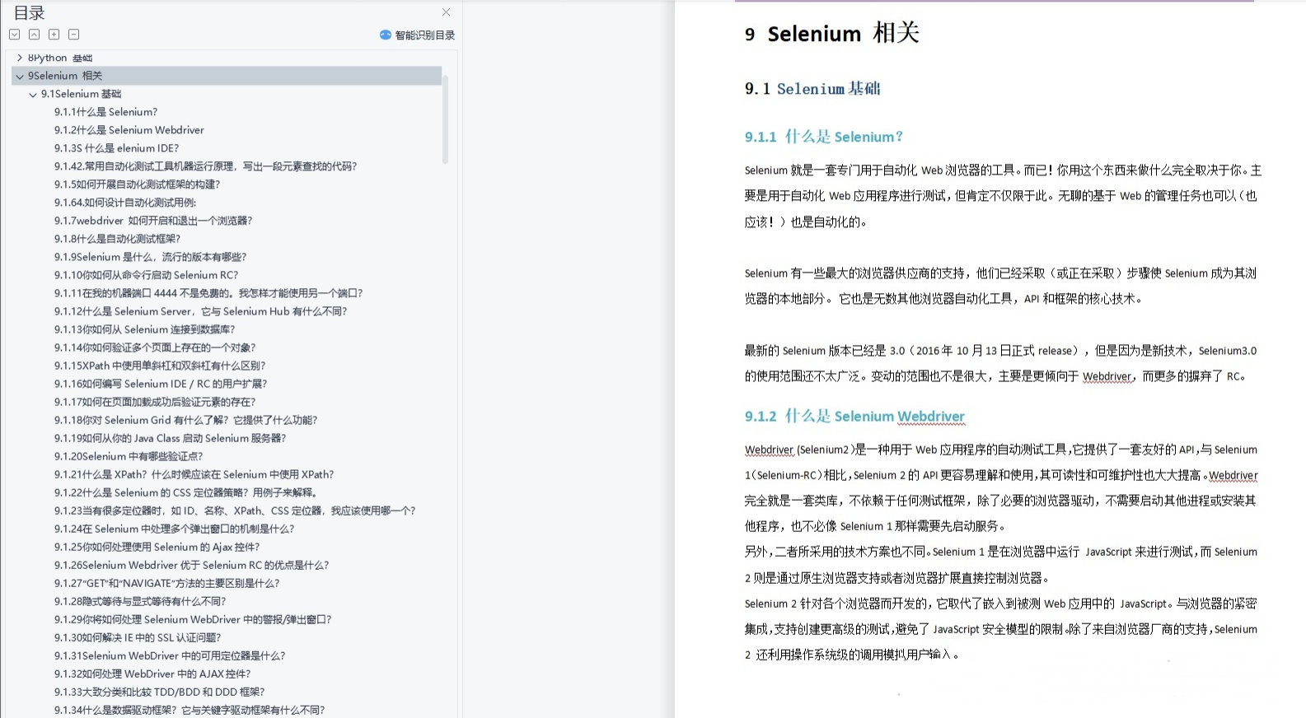Screen dimensions: 1306x718
Task: Click the blue heading 9.1.1 什么是 Selenium?
Action: tap(824, 137)
